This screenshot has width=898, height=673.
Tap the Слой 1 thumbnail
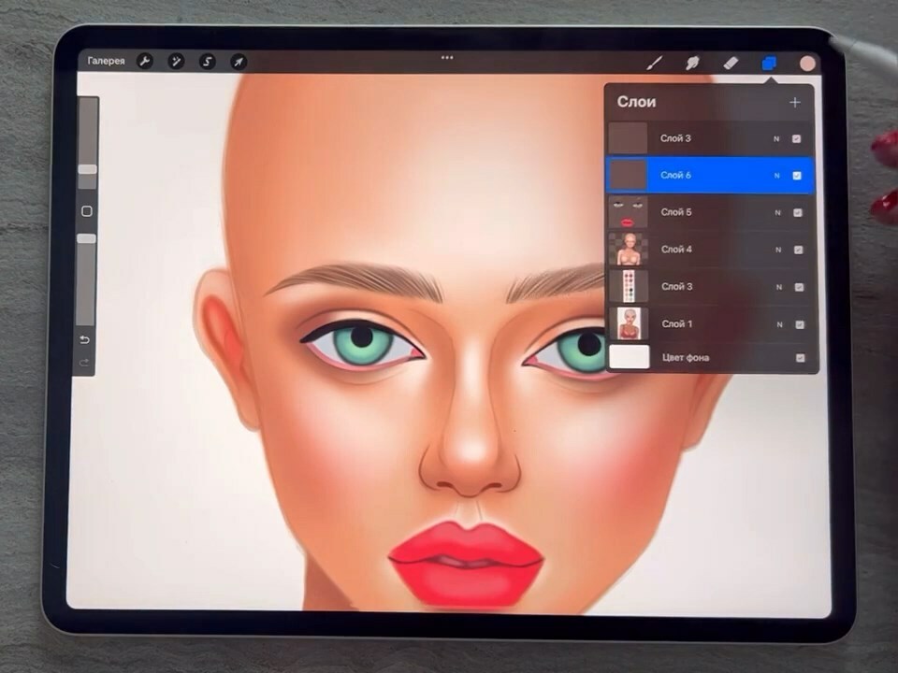pos(630,323)
